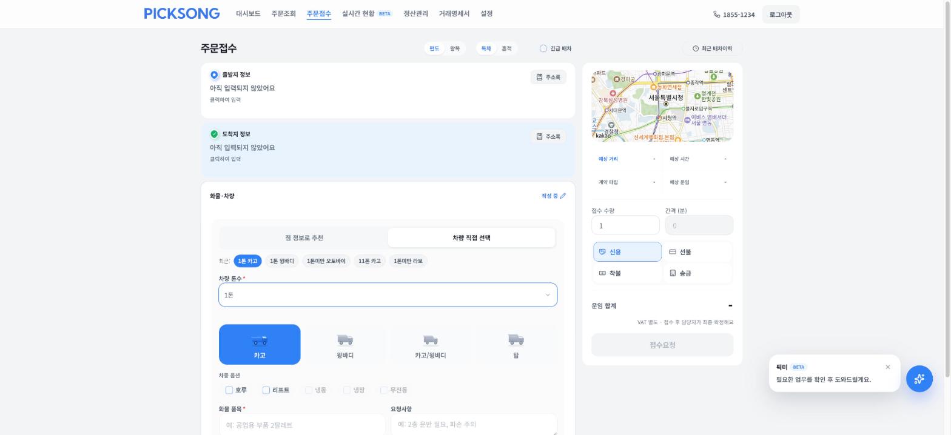Viewport: 951px width, 435px height.
Task: Click the address book icon in 출발지 주소록
Action: [539, 77]
